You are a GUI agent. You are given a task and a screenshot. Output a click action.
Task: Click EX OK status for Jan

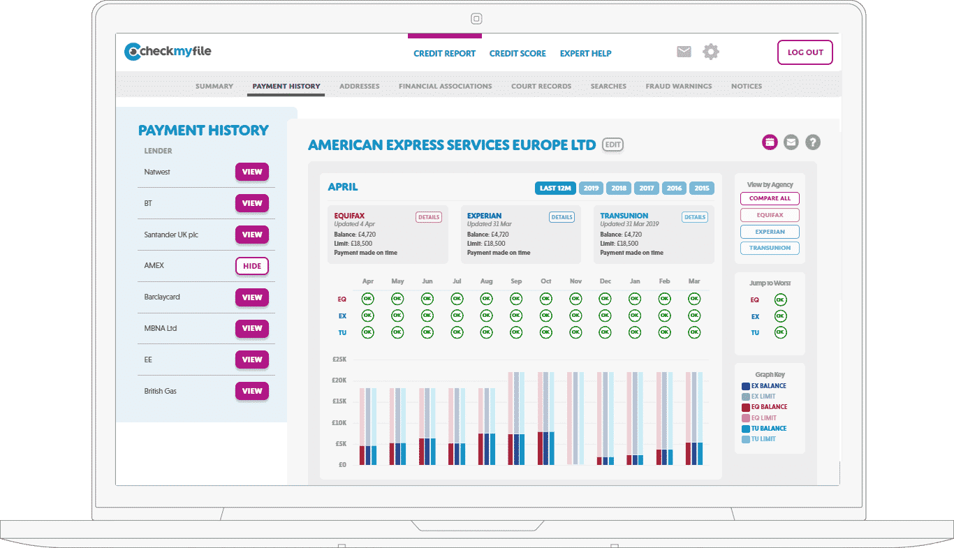click(x=635, y=316)
